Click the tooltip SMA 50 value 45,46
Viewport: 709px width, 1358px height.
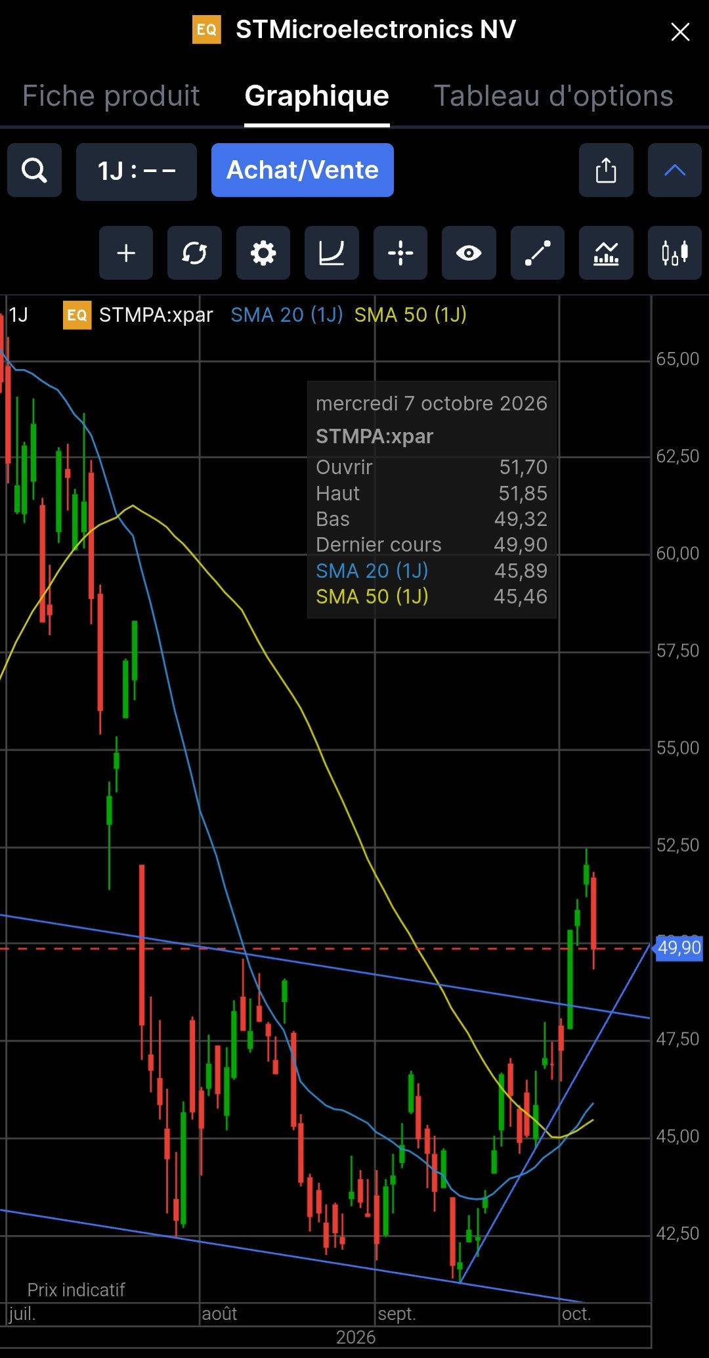pyautogui.click(x=521, y=596)
